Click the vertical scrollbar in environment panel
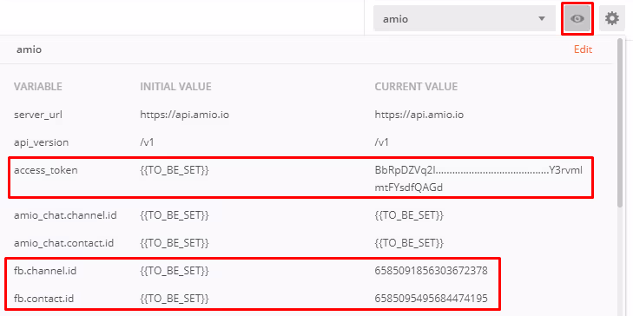Viewport: 633px width, 316px height. (621, 123)
